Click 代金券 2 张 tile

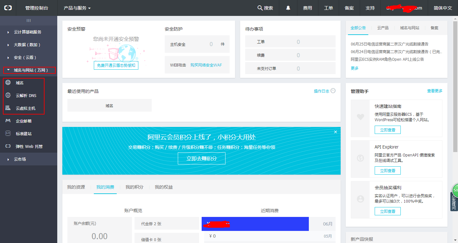point(167,224)
